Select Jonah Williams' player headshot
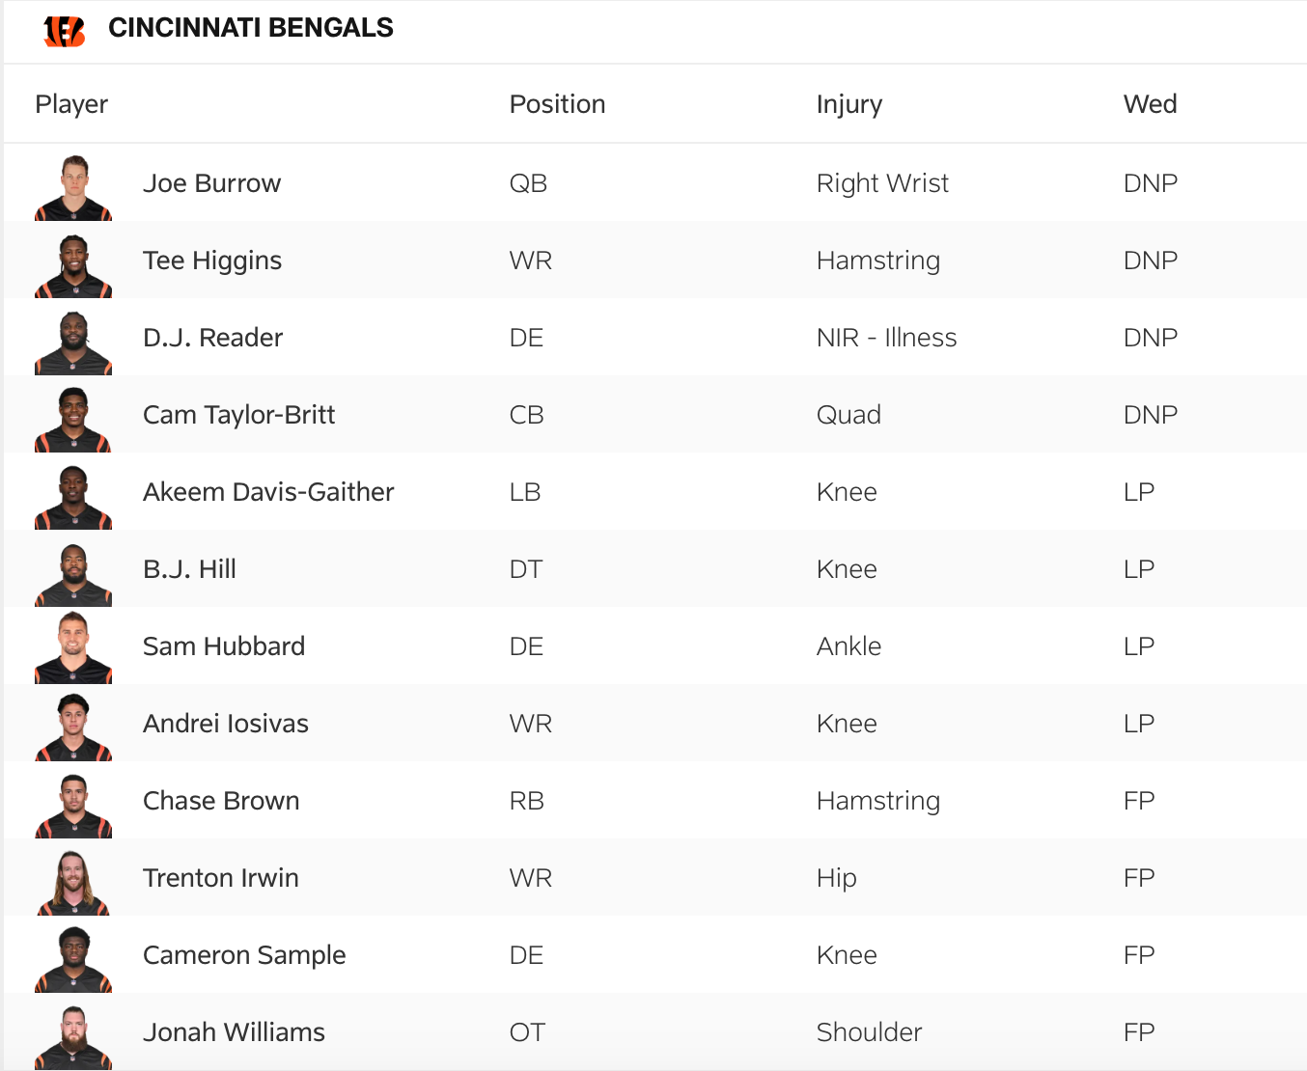The height and width of the screenshot is (1071, 1307). click(73, 1036)
